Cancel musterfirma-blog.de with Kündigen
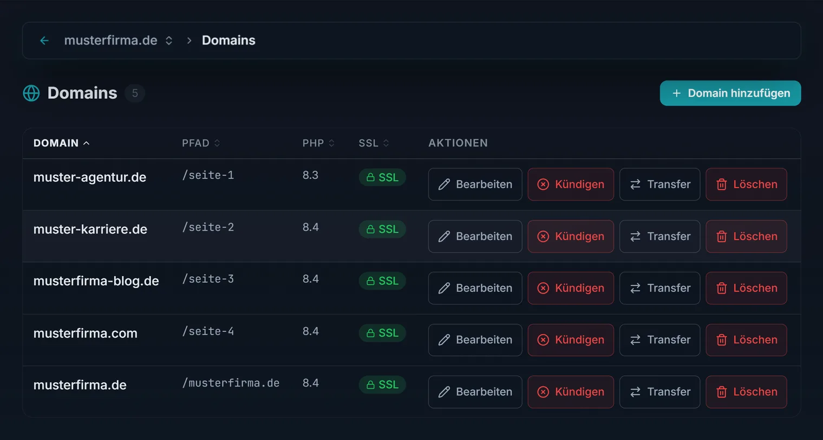Screen dimensions: 823x440 pos(571,288)
